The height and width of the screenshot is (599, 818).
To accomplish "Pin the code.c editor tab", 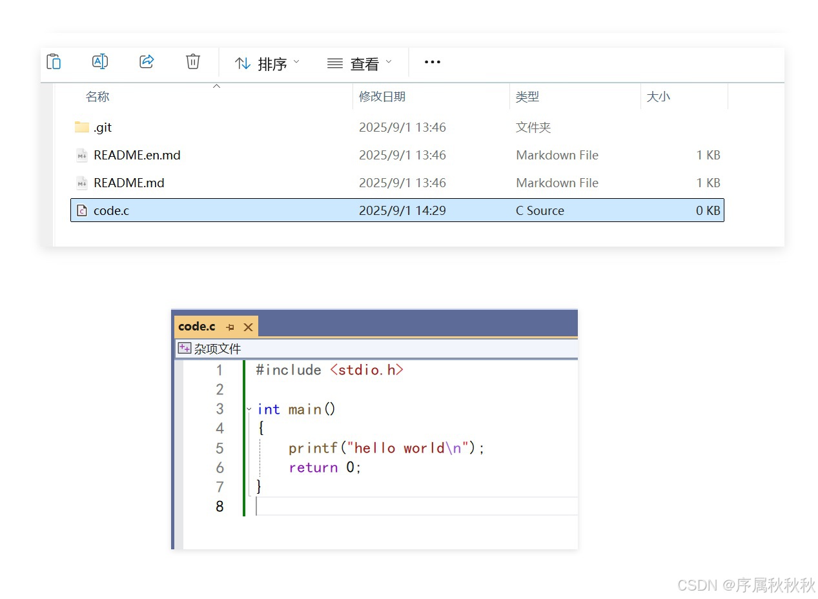I will tap(230, 327).
